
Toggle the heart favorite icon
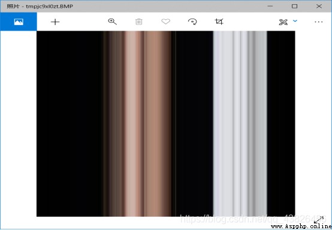pos(165,22)
